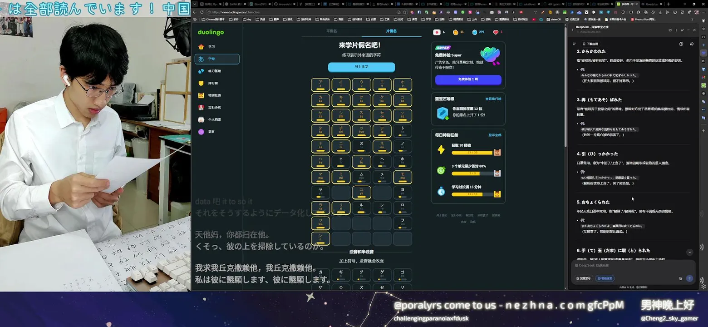
Task: Click the 学习时长满15分钟 progress bar
Action: pyautogui.click(x=472, y=194)
